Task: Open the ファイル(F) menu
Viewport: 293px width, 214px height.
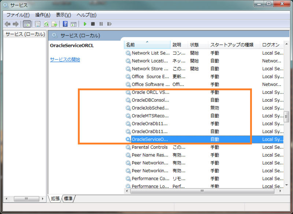Action: tap(18, 15)
